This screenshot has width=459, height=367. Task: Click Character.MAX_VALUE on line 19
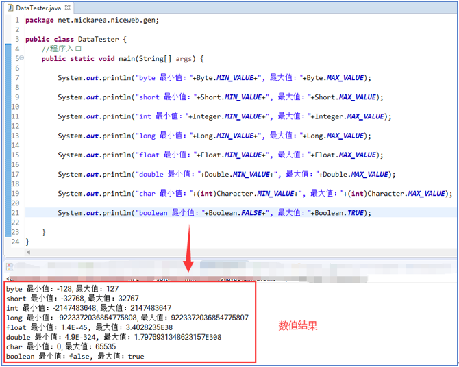(x=406, y=194)
